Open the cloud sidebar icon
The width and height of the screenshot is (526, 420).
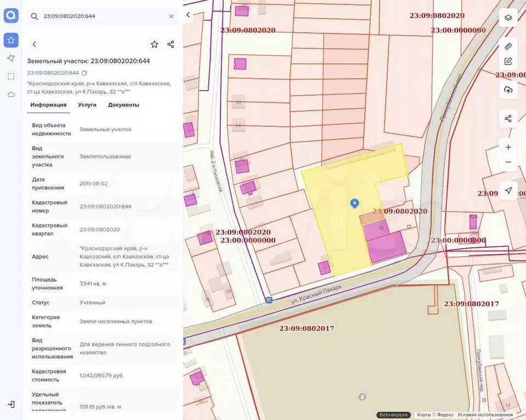11,95
